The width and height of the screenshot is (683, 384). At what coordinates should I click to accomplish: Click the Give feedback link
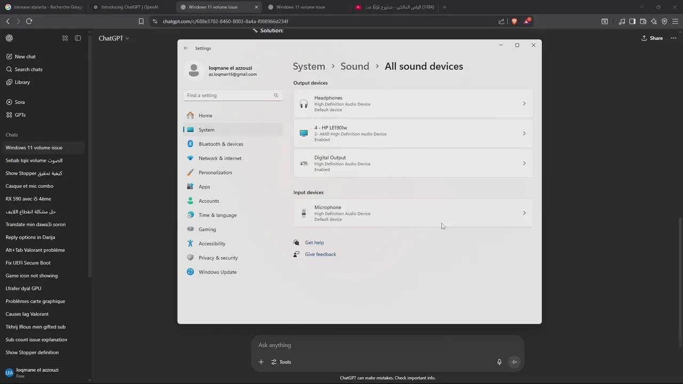click(320, 254)
